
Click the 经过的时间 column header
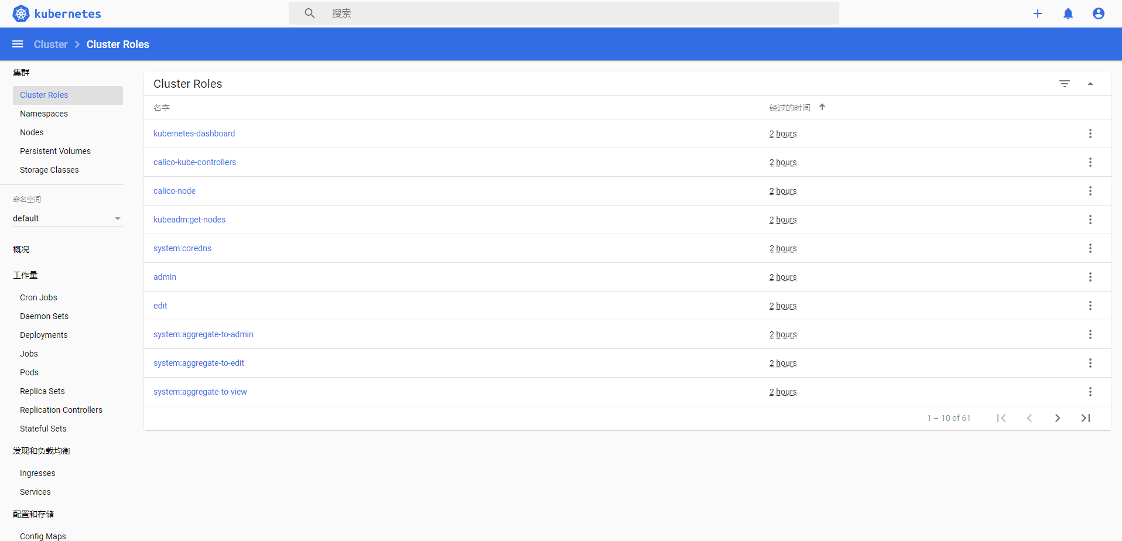[789, 108]
